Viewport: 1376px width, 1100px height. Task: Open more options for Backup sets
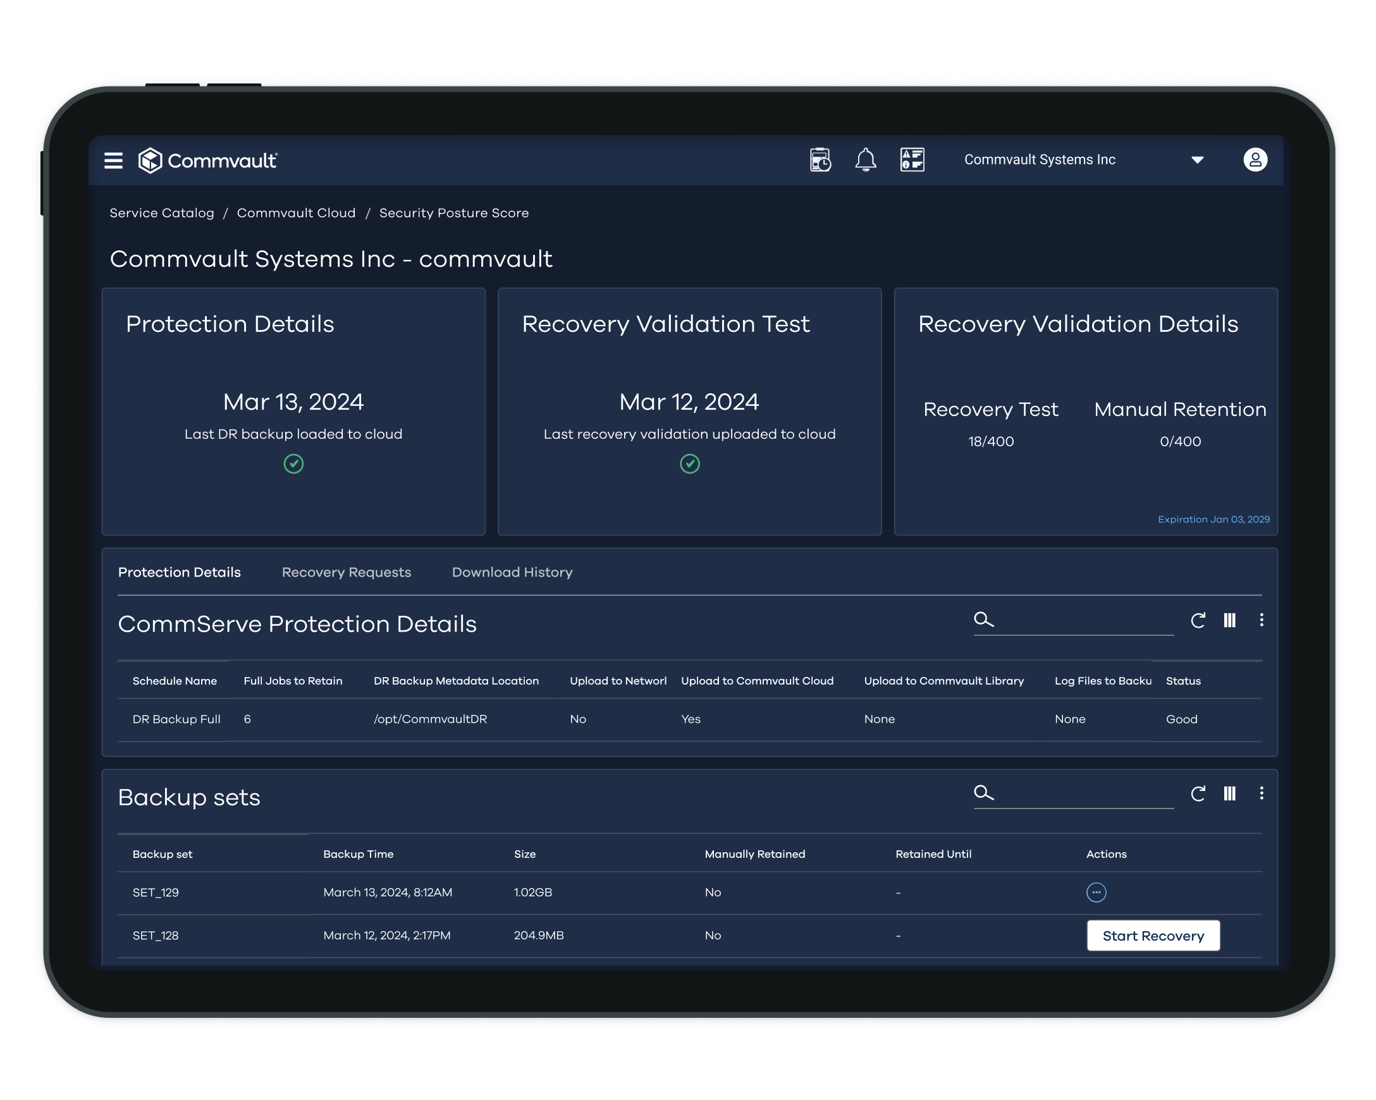1261,793
